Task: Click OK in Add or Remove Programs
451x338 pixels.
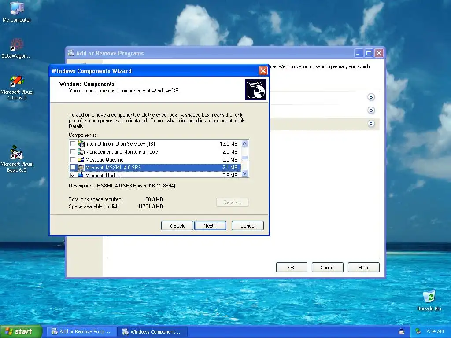Action: pyautogui.click(x=292, y=268)
